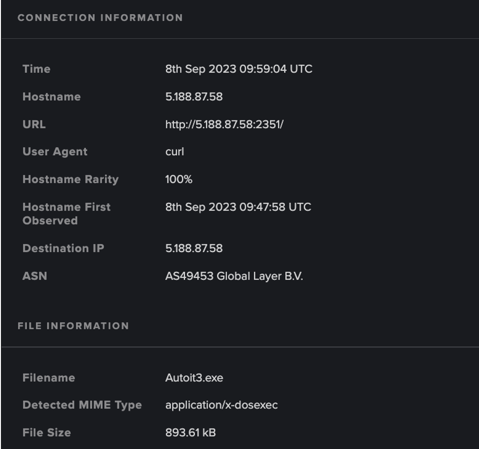This screenshot has width=479, height=449.
Task: Select the File Size field label
Action: (x=46, y=433)
